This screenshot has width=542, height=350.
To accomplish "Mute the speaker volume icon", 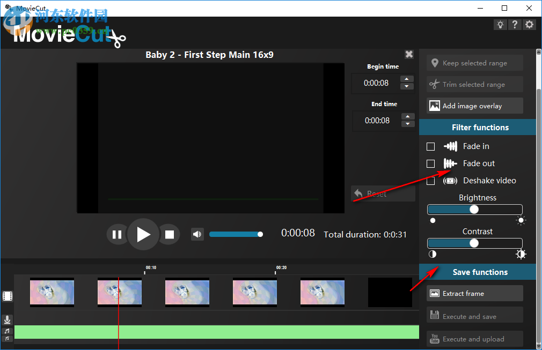I will (197, 234).
